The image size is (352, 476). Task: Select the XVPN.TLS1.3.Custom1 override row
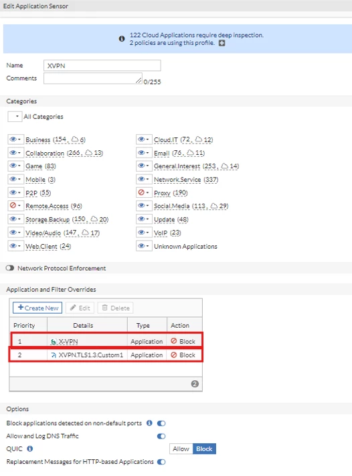[106, 355]
